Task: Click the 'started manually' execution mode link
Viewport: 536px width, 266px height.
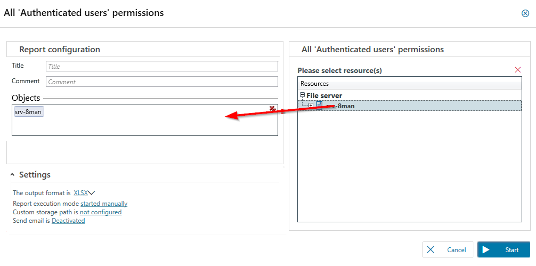Action: point(104,204)
